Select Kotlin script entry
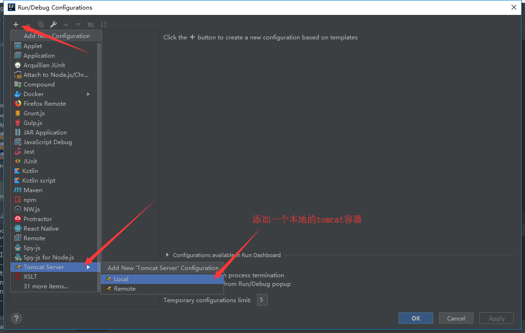Image resolution: width=525 pixels, height=333 pixels. pos(54,180)
